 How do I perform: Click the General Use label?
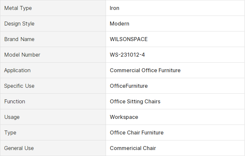[x=19, y=148]
